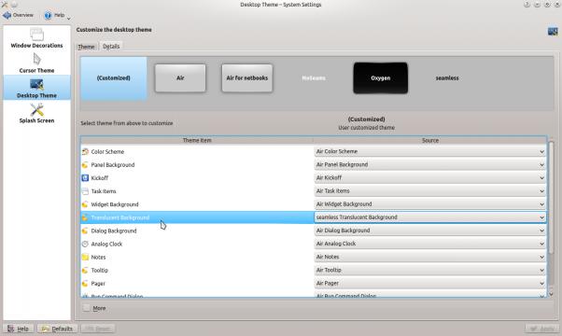Open the Air Dialog Background dropdown
The image size is (562, 336).
tap(430, 231)
